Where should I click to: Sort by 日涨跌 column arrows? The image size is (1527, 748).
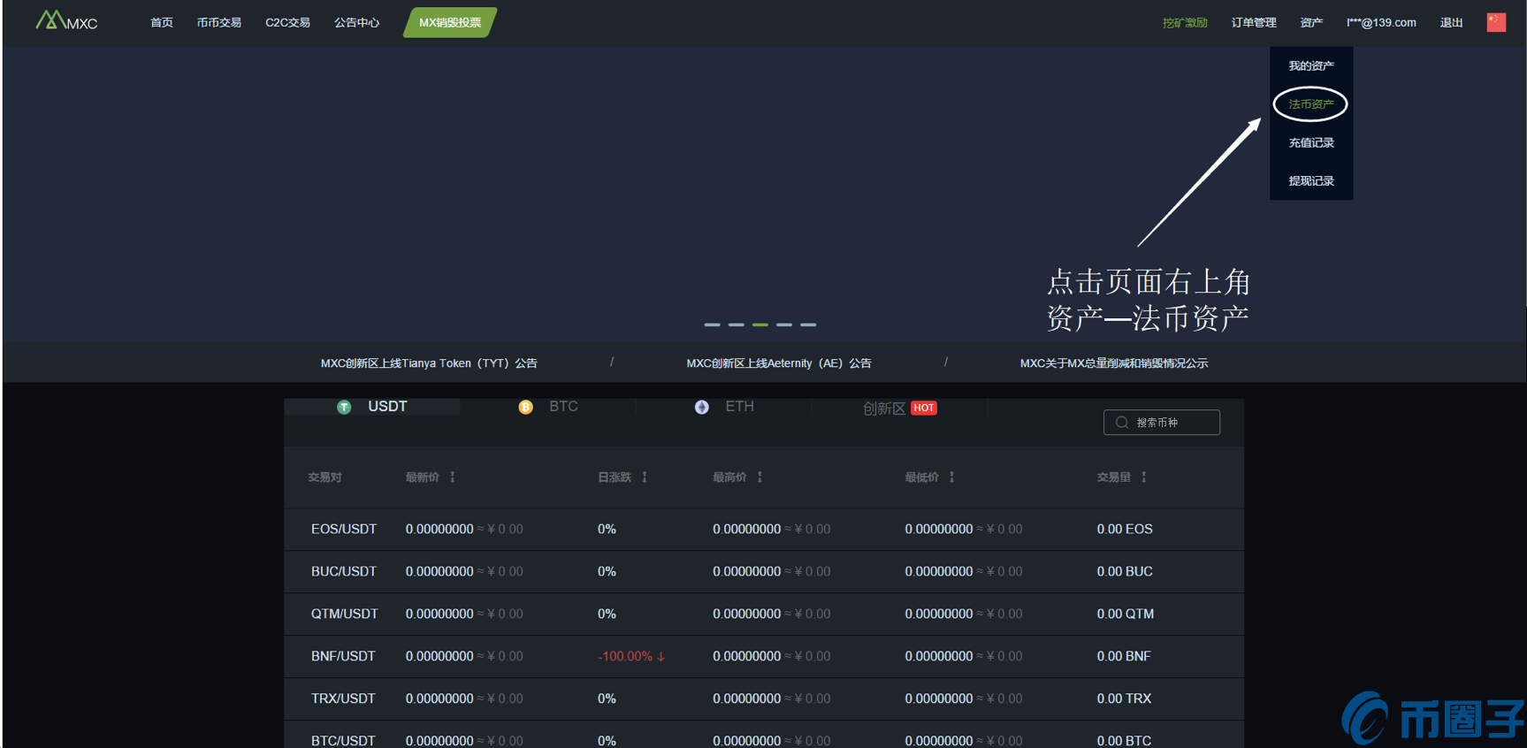645,477
